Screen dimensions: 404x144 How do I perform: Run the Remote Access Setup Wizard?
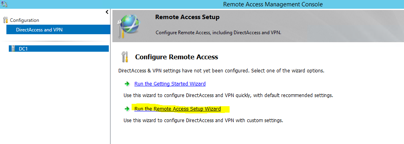178,109
